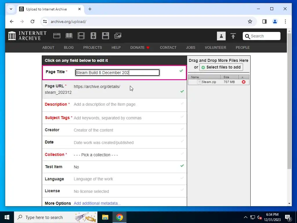Open a new browser tab
Viewport: 297px width, 223px height.
click(x=90, y=9)
